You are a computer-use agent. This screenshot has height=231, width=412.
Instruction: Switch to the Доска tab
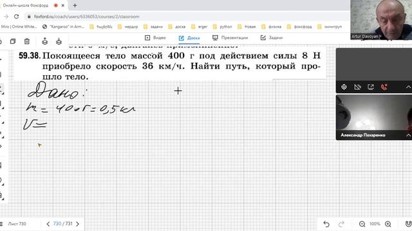point(189,38)
